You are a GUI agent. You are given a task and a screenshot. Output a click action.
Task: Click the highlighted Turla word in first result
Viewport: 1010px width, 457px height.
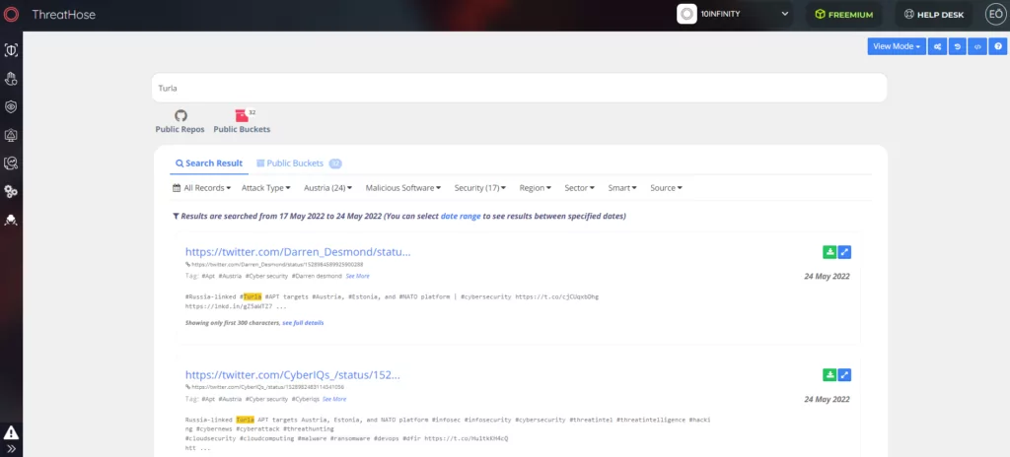(252, 296)
